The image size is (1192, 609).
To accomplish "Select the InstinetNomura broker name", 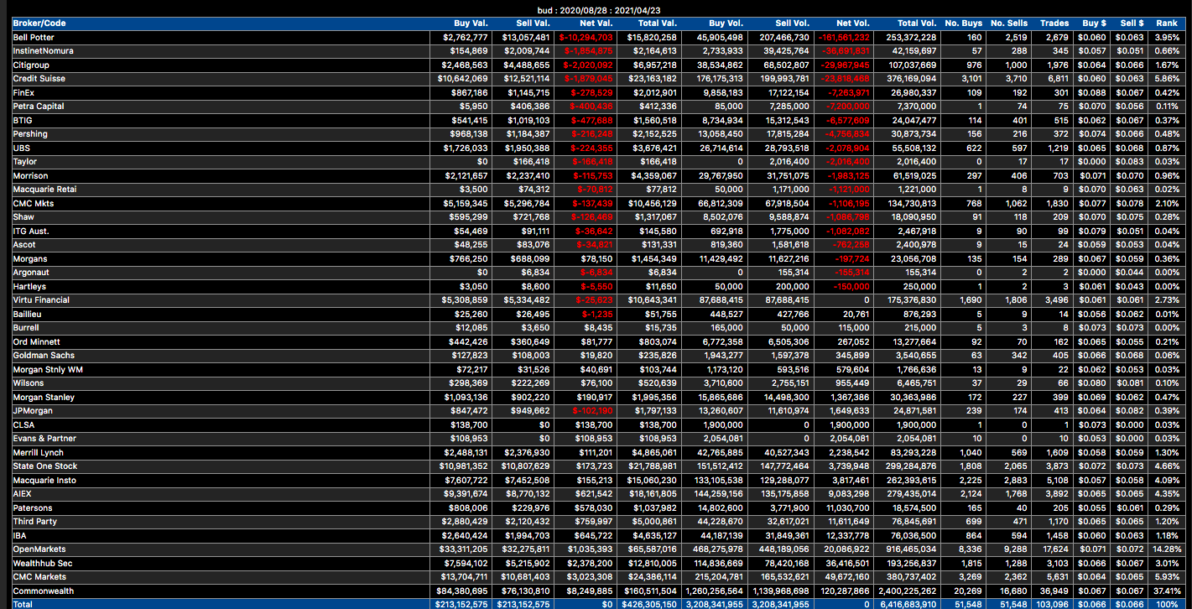I will tap(43, 51).
